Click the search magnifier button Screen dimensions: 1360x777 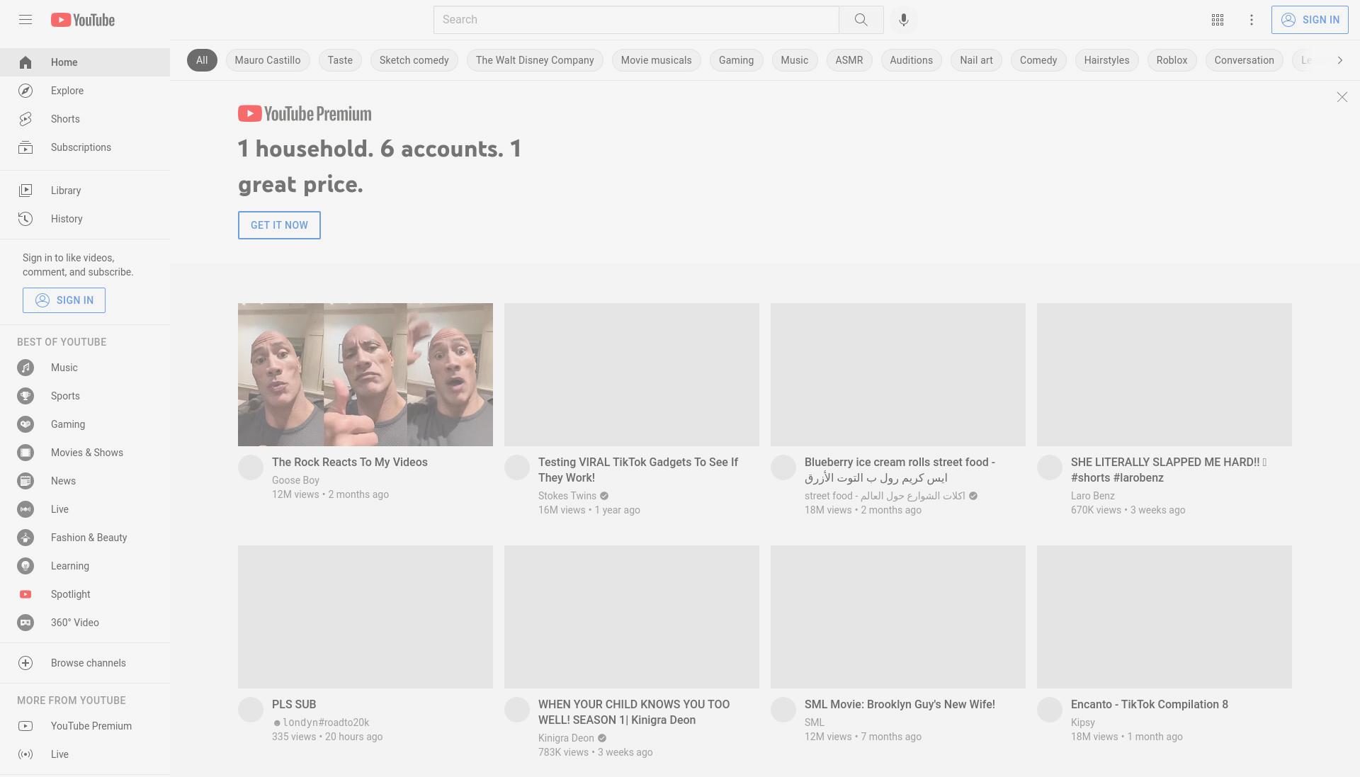point(861,20)
